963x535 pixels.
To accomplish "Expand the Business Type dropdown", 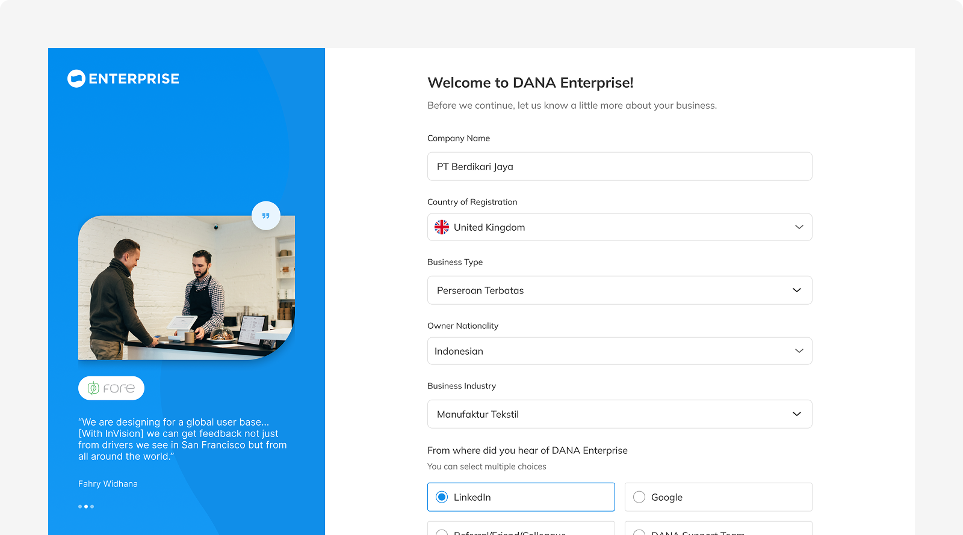I will [x=619, y=290].
